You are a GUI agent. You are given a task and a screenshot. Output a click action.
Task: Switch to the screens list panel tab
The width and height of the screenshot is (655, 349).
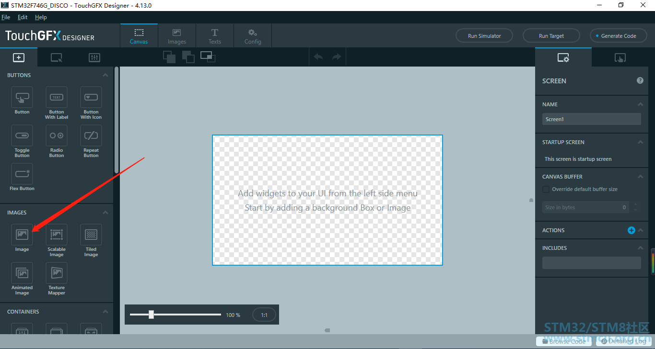point(57,57)
